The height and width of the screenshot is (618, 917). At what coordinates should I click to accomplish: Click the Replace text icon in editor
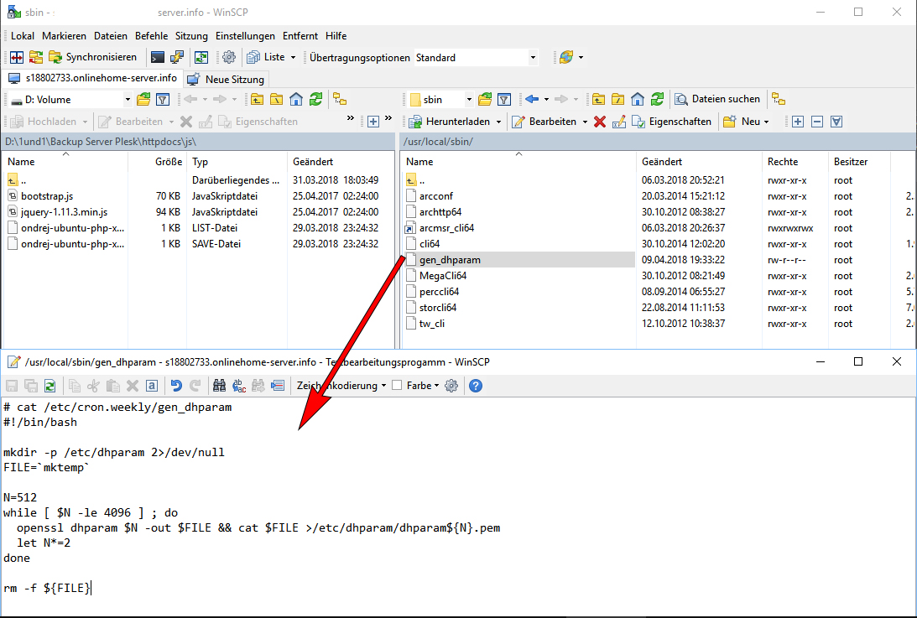[x=239, y=386]
